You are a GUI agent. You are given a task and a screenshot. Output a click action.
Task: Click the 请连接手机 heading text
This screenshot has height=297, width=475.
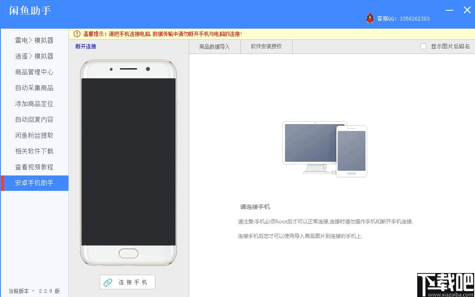tap(255, 207)
